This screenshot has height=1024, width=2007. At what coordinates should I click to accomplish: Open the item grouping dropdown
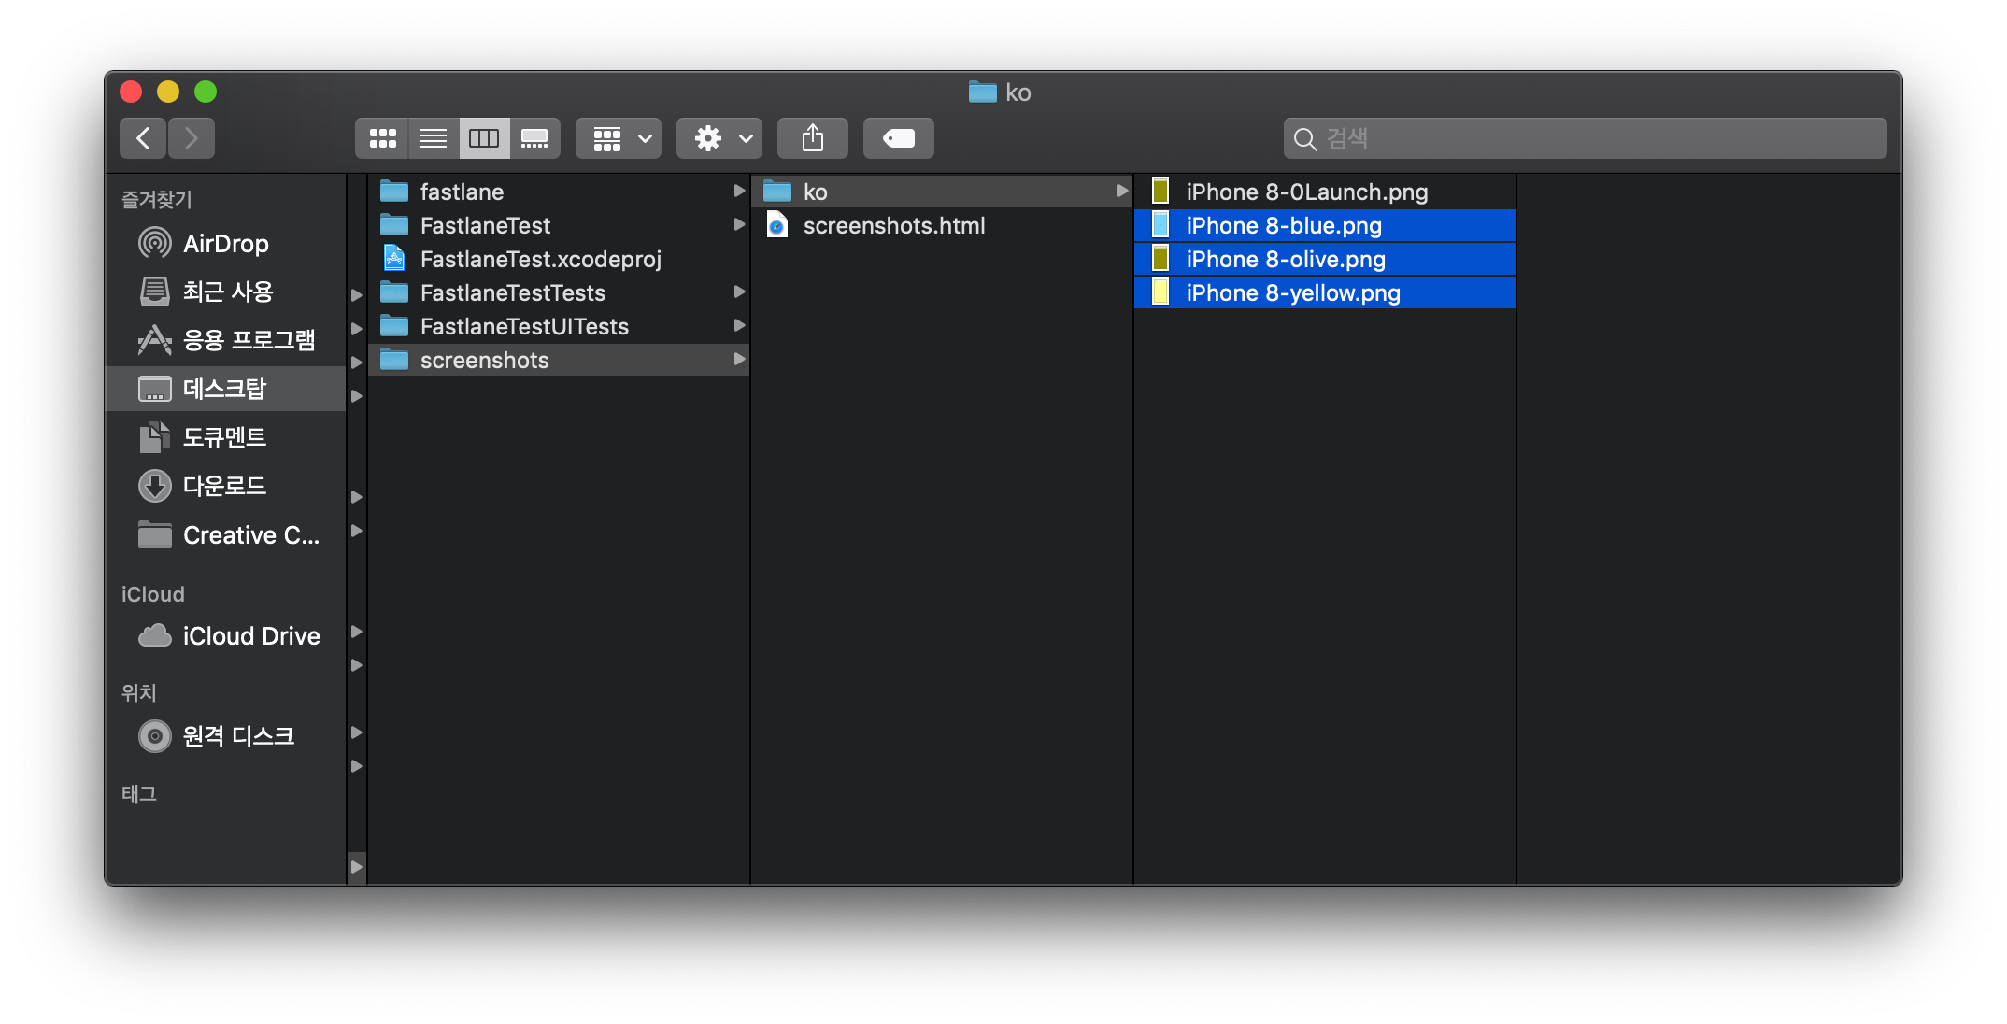click(619, 138)
